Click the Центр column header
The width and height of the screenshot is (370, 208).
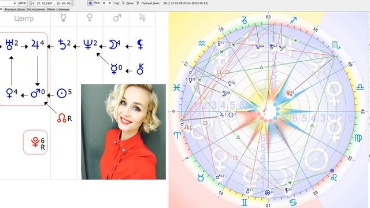pyautogui.click(x=24, y=18)
